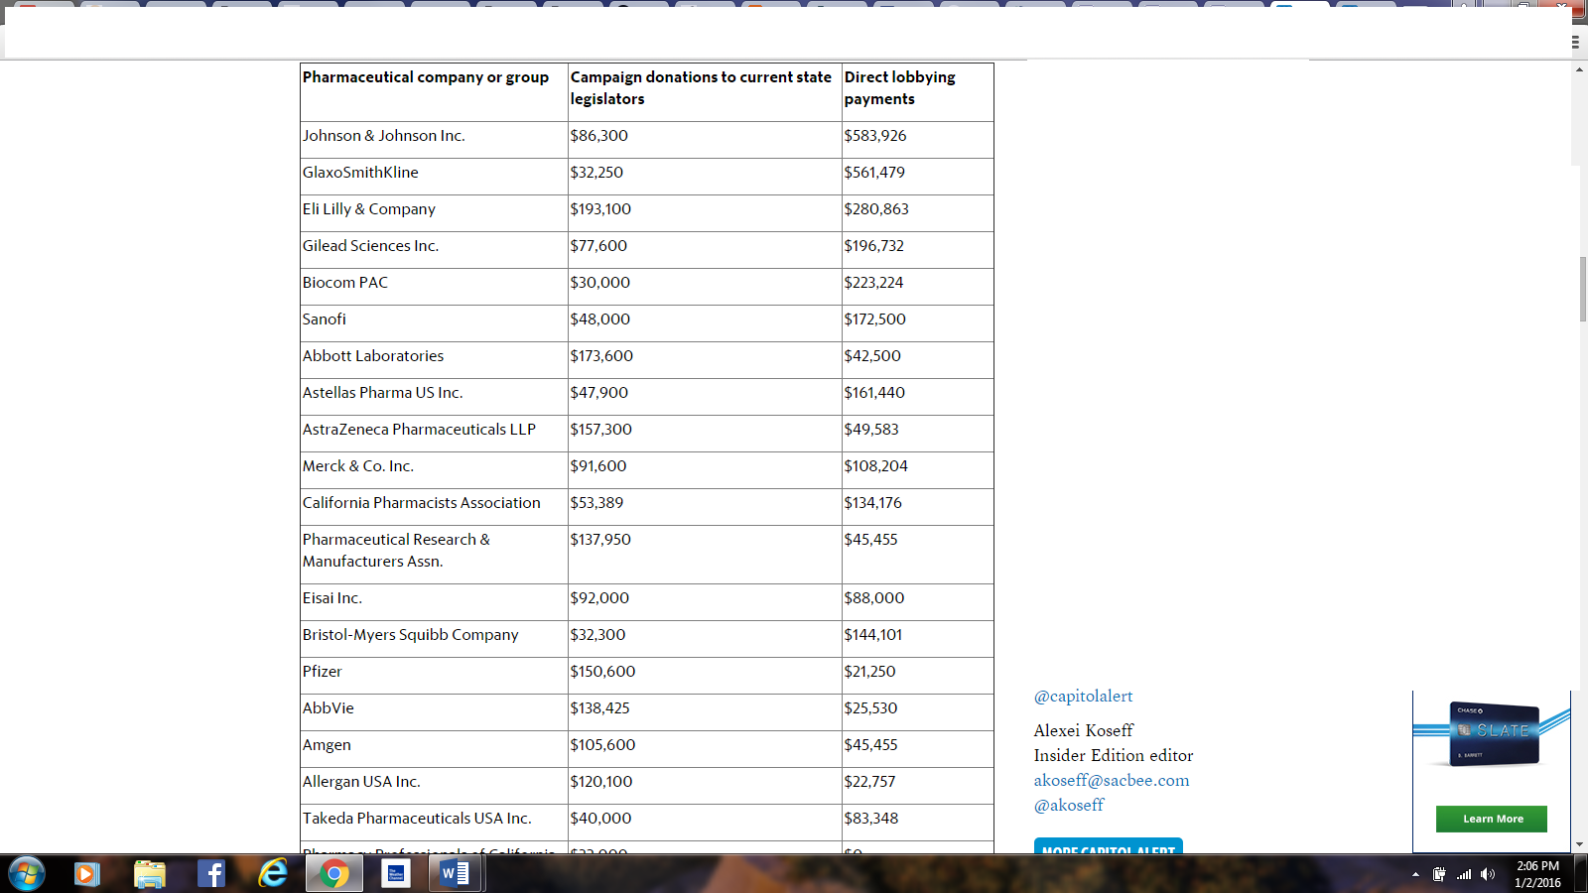Select AstraZeneca's $157,300 donation value
Image resolution: width=1588 pixels, height=893 pixels.
[601, 430]
